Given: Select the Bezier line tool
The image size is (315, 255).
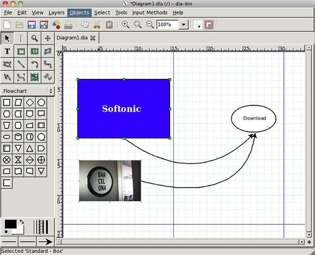Looking at the screenshot, I should (21, 77).
